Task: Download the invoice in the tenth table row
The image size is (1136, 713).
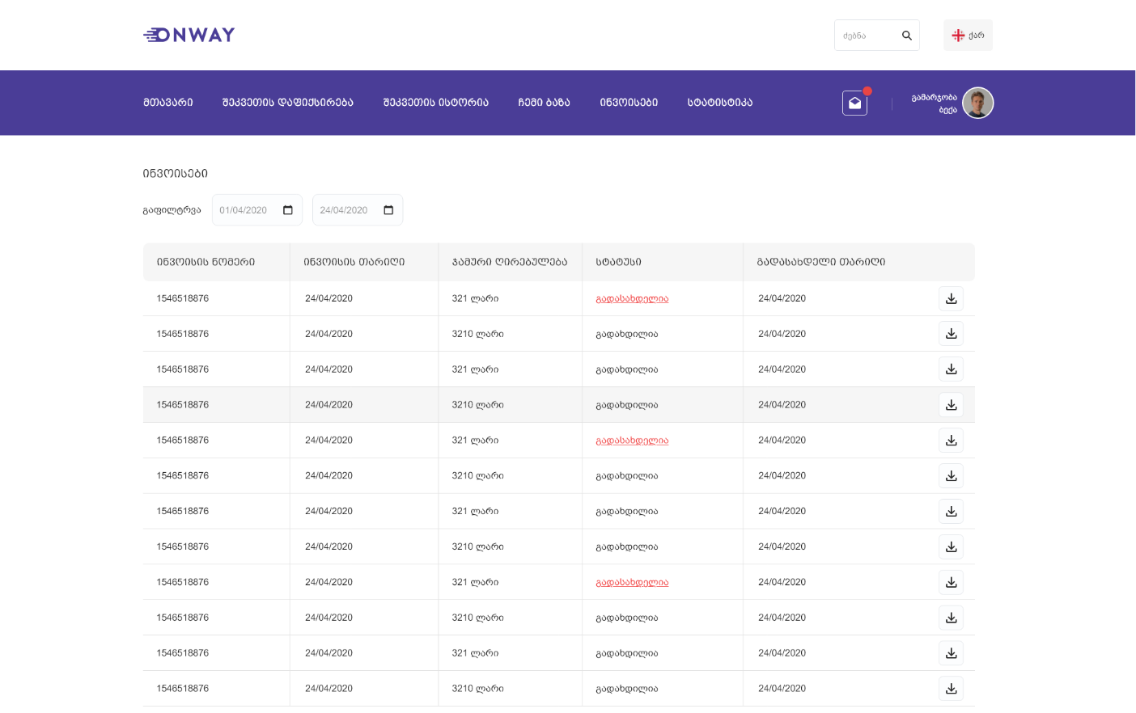Action: pos(951,618)
